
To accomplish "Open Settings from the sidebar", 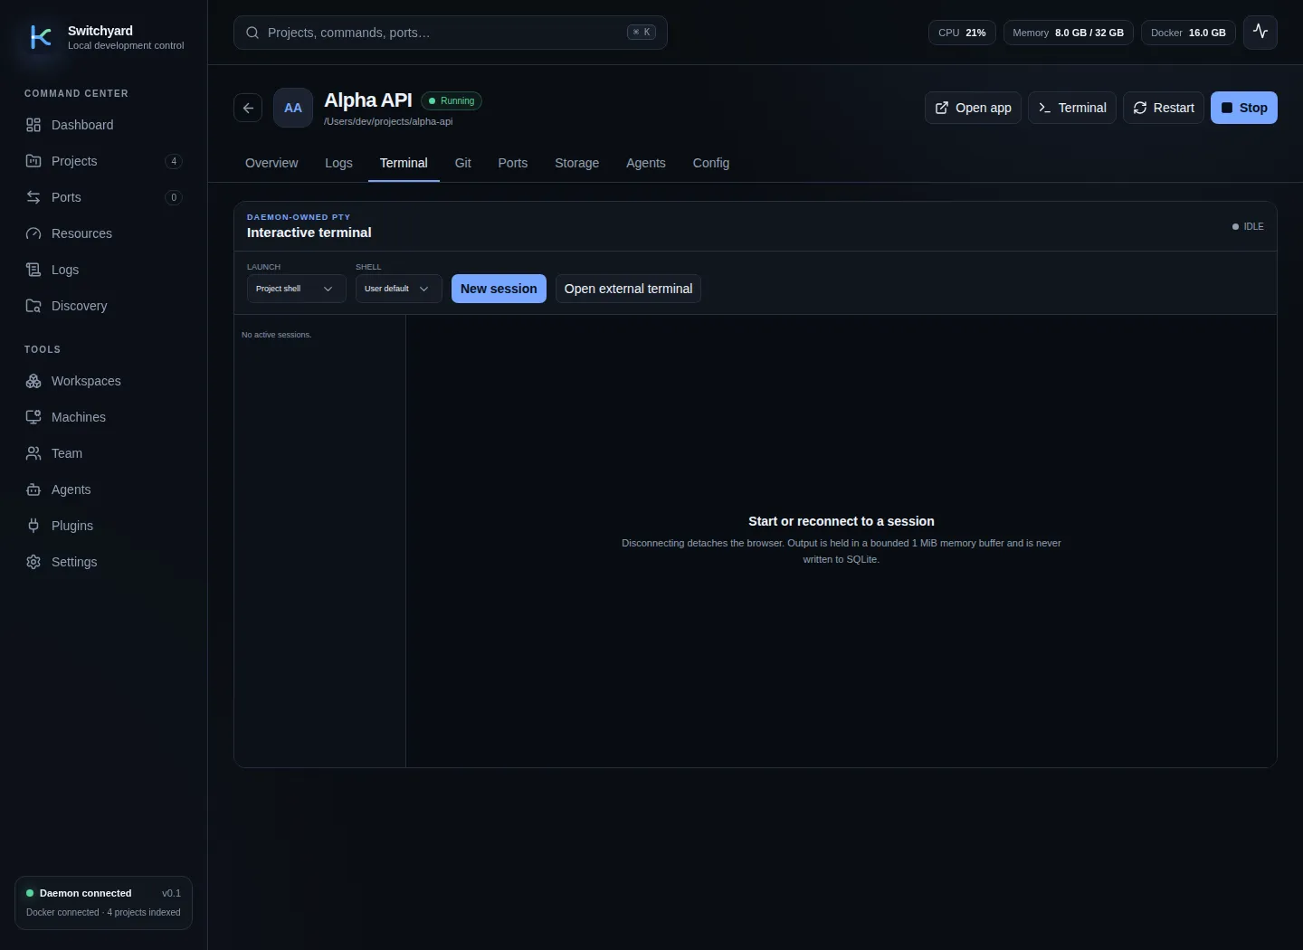I will pos(103,562).
